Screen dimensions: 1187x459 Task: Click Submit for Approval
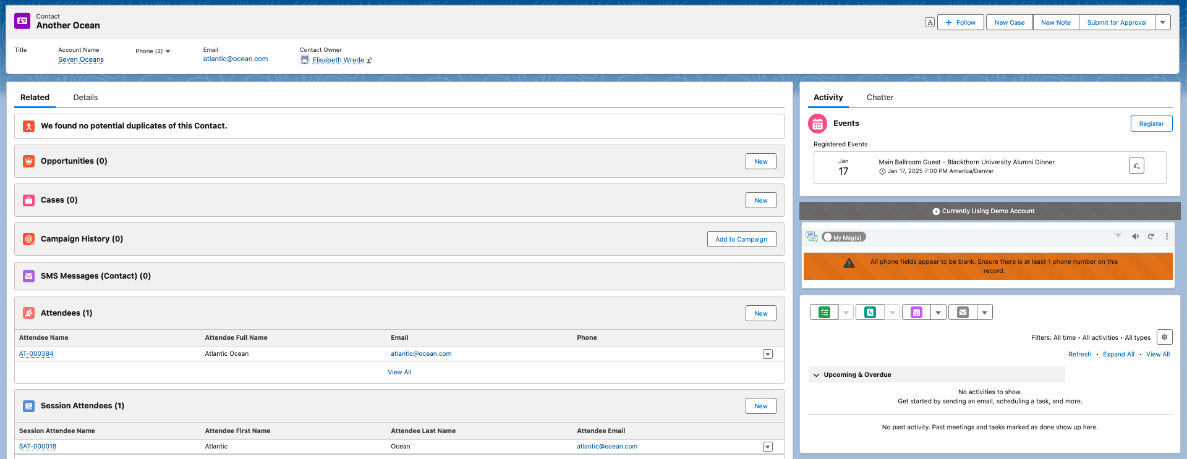point(1117,22)
